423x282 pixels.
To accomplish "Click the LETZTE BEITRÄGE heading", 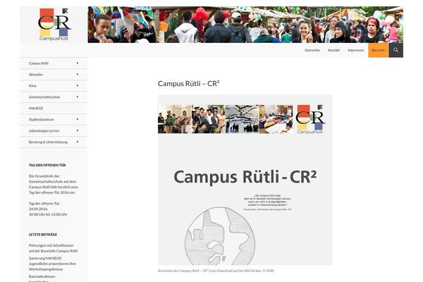I will tap(43, 235).
